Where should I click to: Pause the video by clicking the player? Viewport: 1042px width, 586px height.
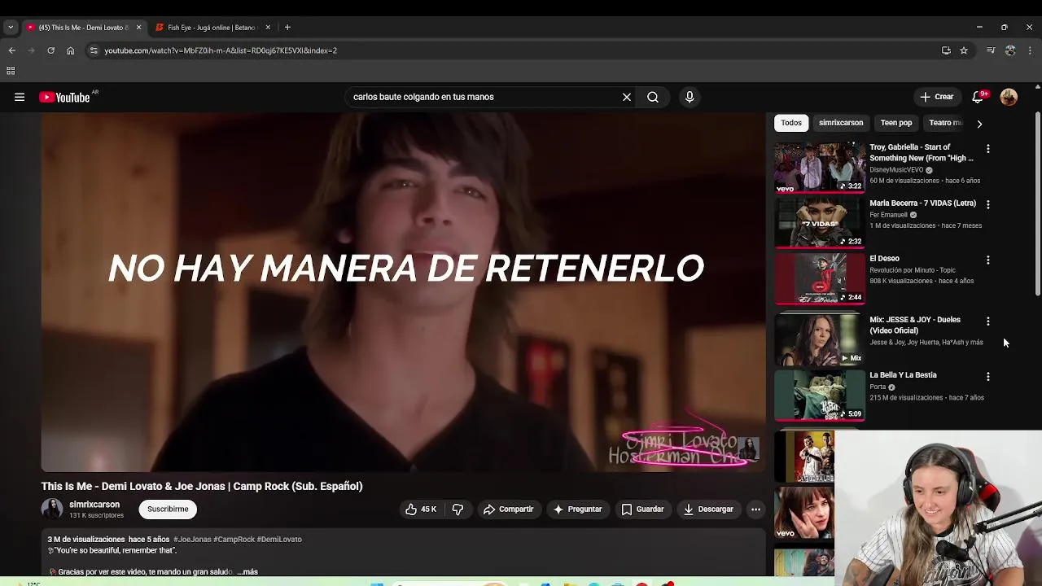(x=403, y=293)
